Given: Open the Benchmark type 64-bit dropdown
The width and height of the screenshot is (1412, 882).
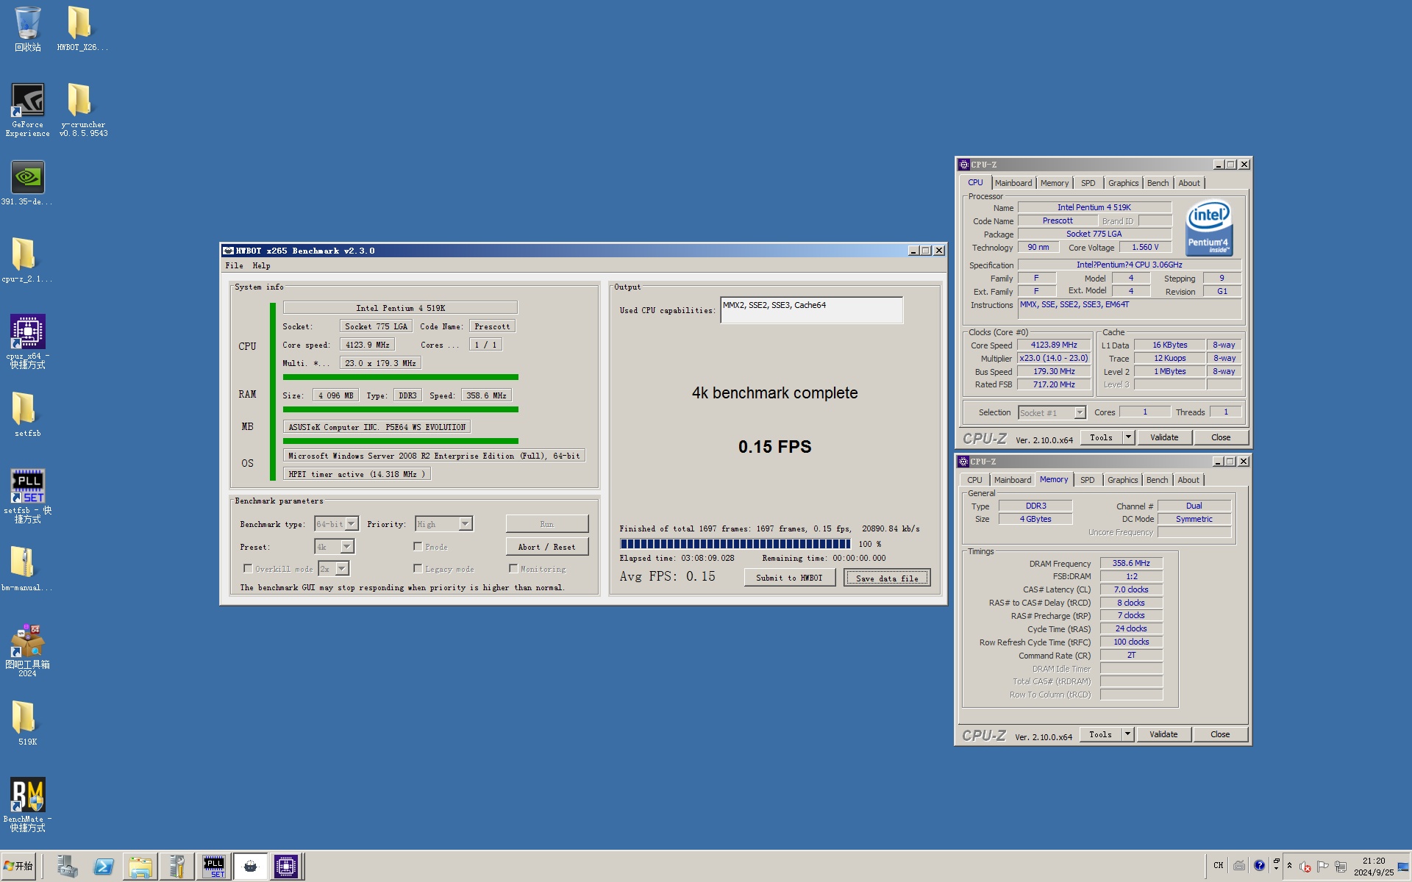Looking at the screenshot, I should 352,524.
